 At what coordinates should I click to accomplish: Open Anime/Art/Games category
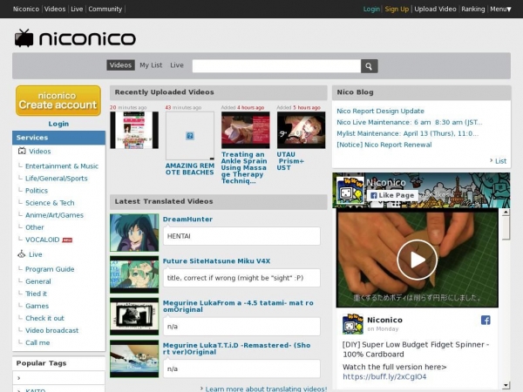pos(54,215)
